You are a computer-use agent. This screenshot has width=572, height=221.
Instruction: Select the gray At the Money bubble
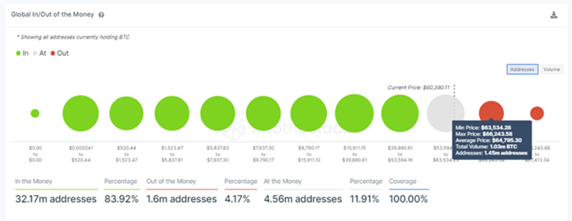coord(445,113)
